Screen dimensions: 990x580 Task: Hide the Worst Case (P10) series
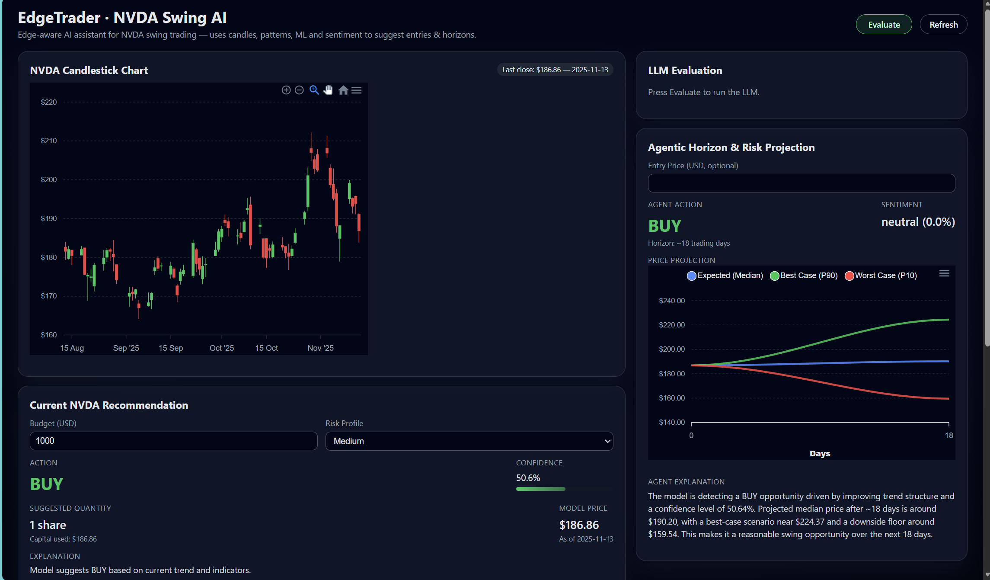coord(885,276)
